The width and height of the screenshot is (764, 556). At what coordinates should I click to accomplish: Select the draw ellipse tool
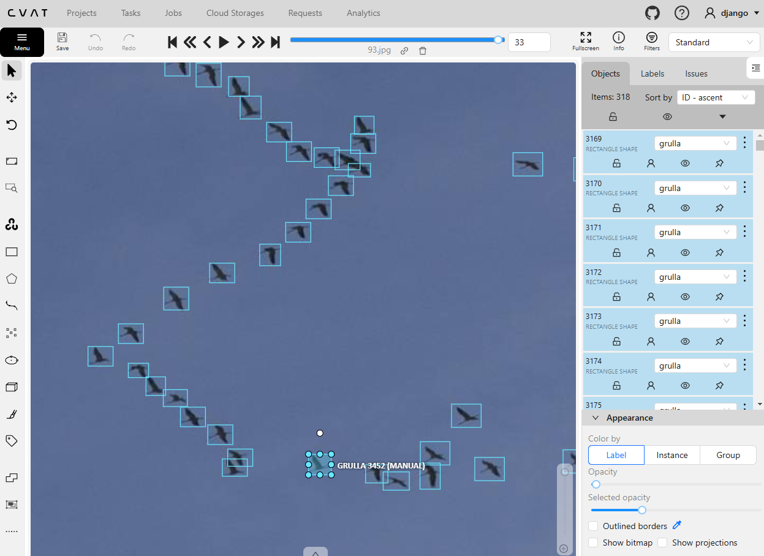(11, 360)
